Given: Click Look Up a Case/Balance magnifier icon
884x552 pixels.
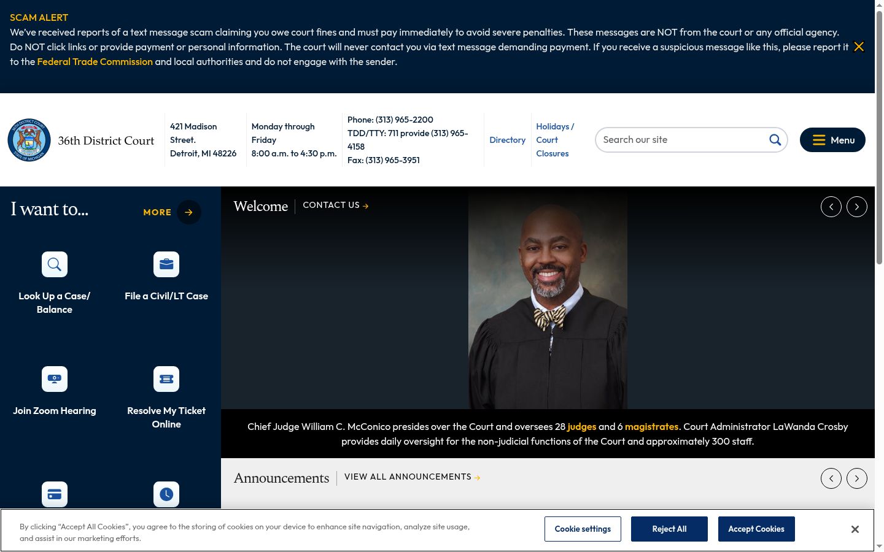Looking at the screenshot, I should [55, 264].
